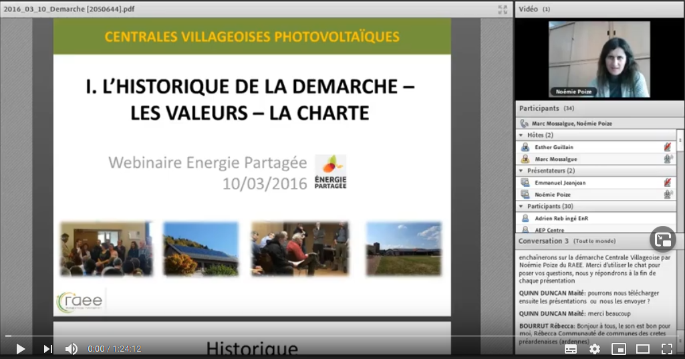Enter fullscreen mode

pyautogui.click(x=667, y=348)
